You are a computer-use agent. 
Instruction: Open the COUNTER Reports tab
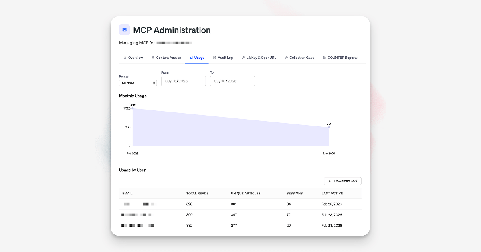click(x=340, y=58)
